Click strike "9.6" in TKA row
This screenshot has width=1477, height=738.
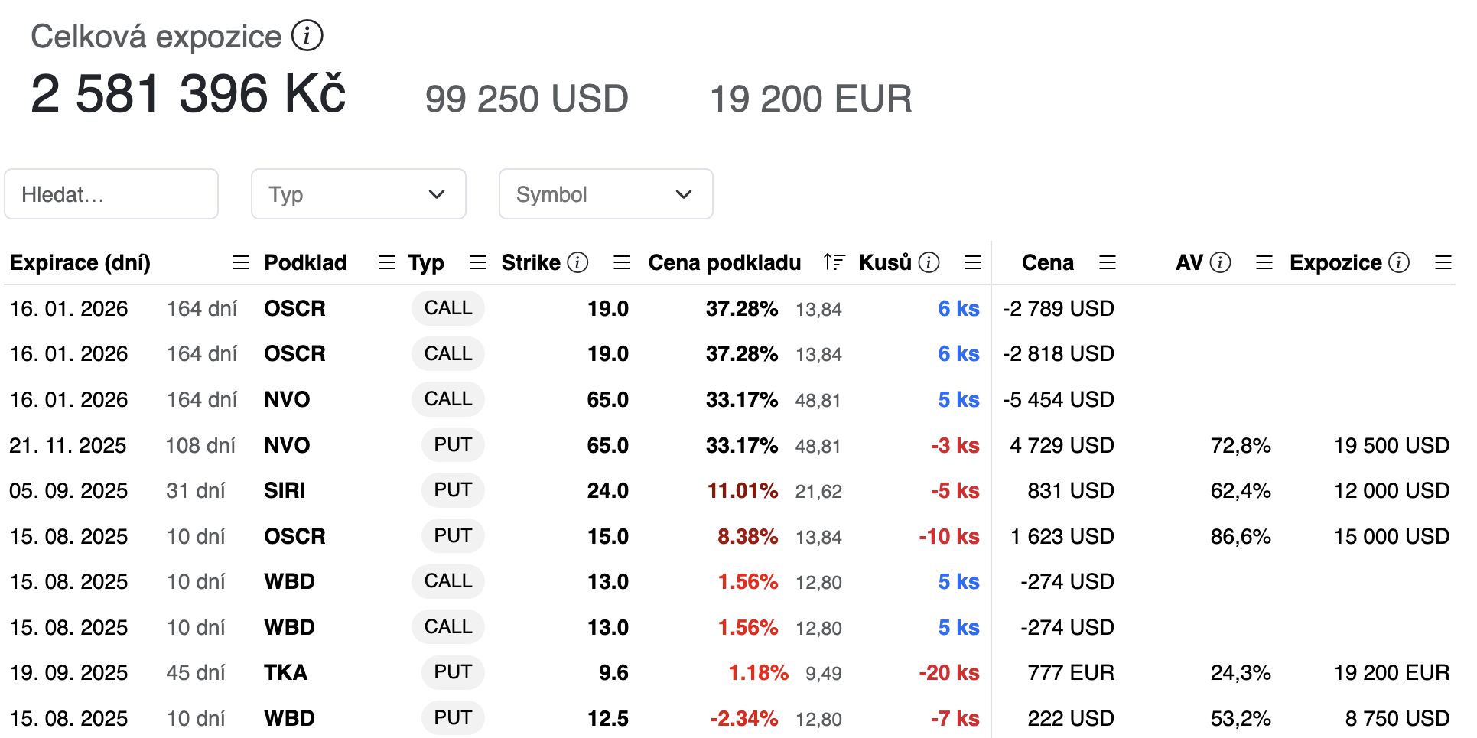[x=613, y=672]
